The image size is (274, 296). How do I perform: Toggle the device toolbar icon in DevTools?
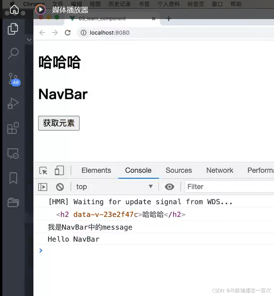pyautogui.click(x=59, y=170)
